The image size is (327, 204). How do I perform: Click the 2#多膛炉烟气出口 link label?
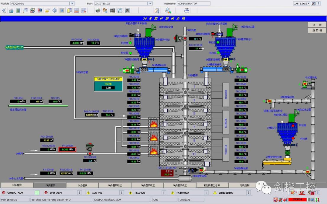pos(14,48)
